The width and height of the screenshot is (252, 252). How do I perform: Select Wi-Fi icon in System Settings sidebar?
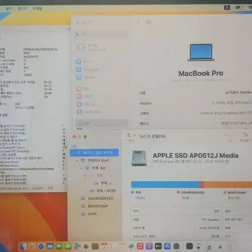click(79, 61)
